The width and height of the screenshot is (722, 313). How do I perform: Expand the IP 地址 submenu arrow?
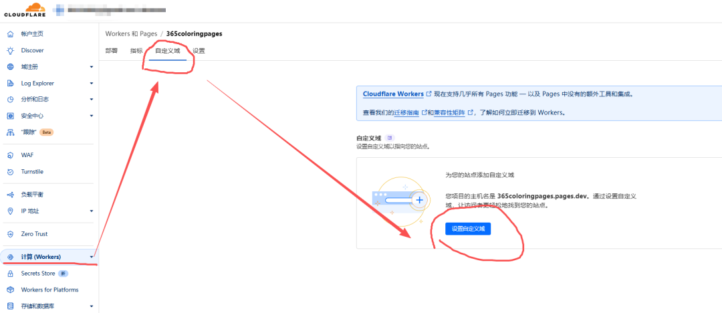(x=92, y=211)
